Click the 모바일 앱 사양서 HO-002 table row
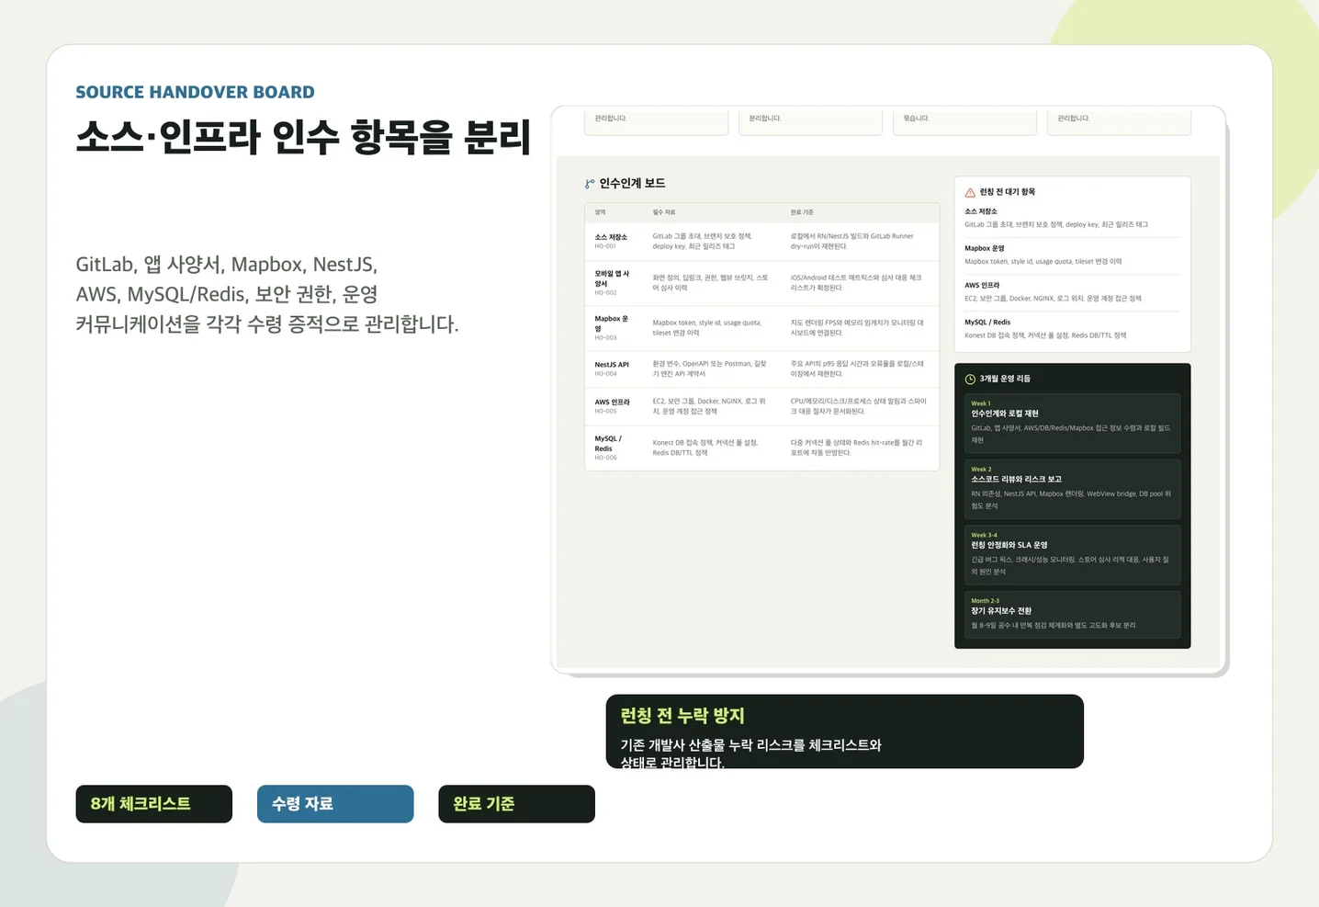The image size is (1319, 907). (761, 283)
